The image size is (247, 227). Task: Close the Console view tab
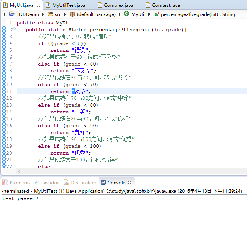tap(130, 182)
